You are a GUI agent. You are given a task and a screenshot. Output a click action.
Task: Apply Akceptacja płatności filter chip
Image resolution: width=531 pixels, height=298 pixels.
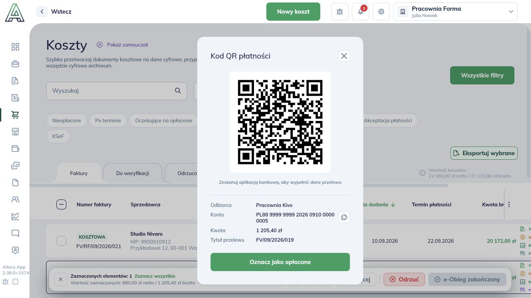tap(388, 120)
